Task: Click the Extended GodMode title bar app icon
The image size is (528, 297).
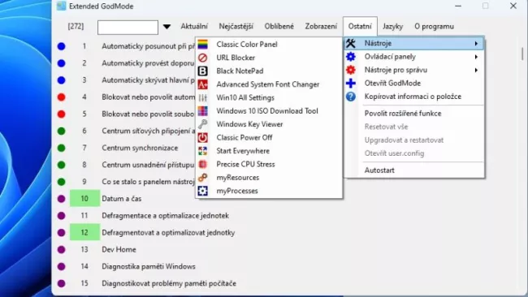Action: 61,6
